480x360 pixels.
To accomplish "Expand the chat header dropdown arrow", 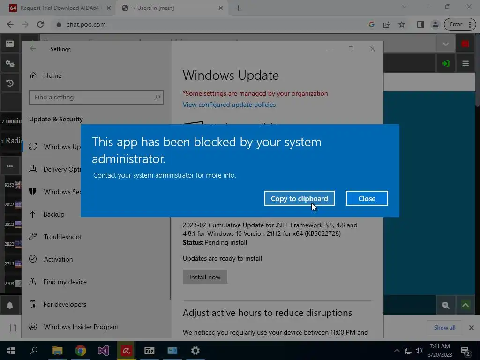I will (x=445, y=44).
